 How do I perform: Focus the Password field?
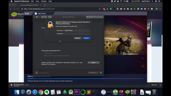pyautogui.click(x=77, y=34)
